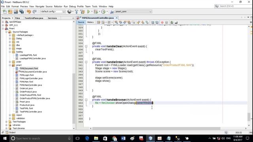Select FXMLLogin.fxml in project tree
Screen dimensions: 253x142
click(x=26, y=75)
